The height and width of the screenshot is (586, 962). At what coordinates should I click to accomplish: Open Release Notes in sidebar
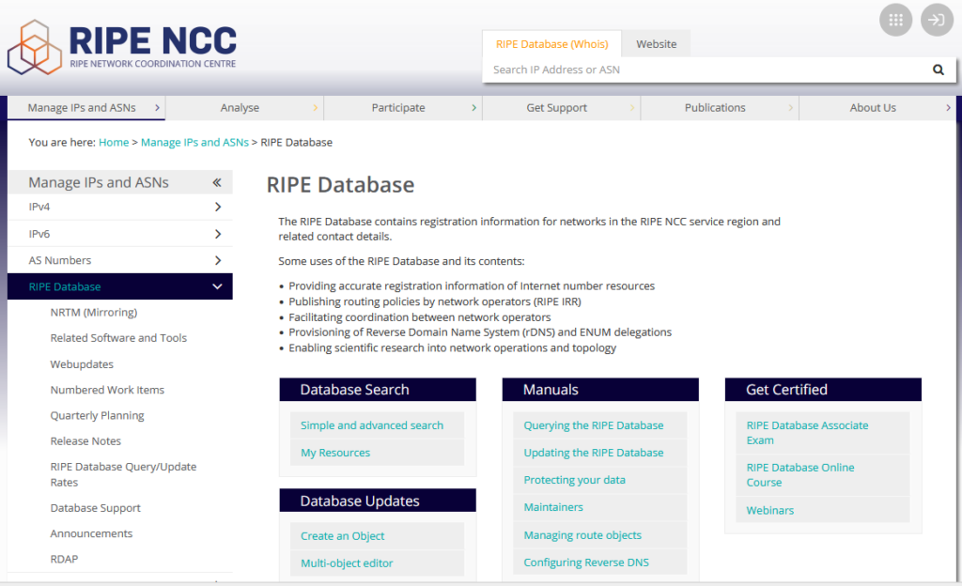(x=85, y=441)
